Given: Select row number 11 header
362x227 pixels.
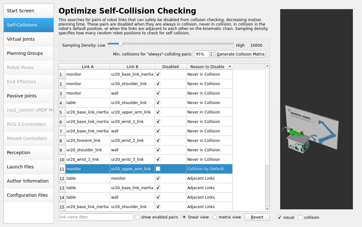Looking at the screenshot, I should [x=62, y=169].
